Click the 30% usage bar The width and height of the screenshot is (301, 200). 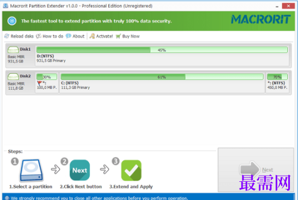tap(46, 77)
